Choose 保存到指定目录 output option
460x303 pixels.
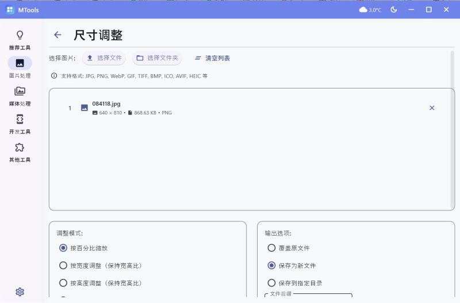click(295, 283)
